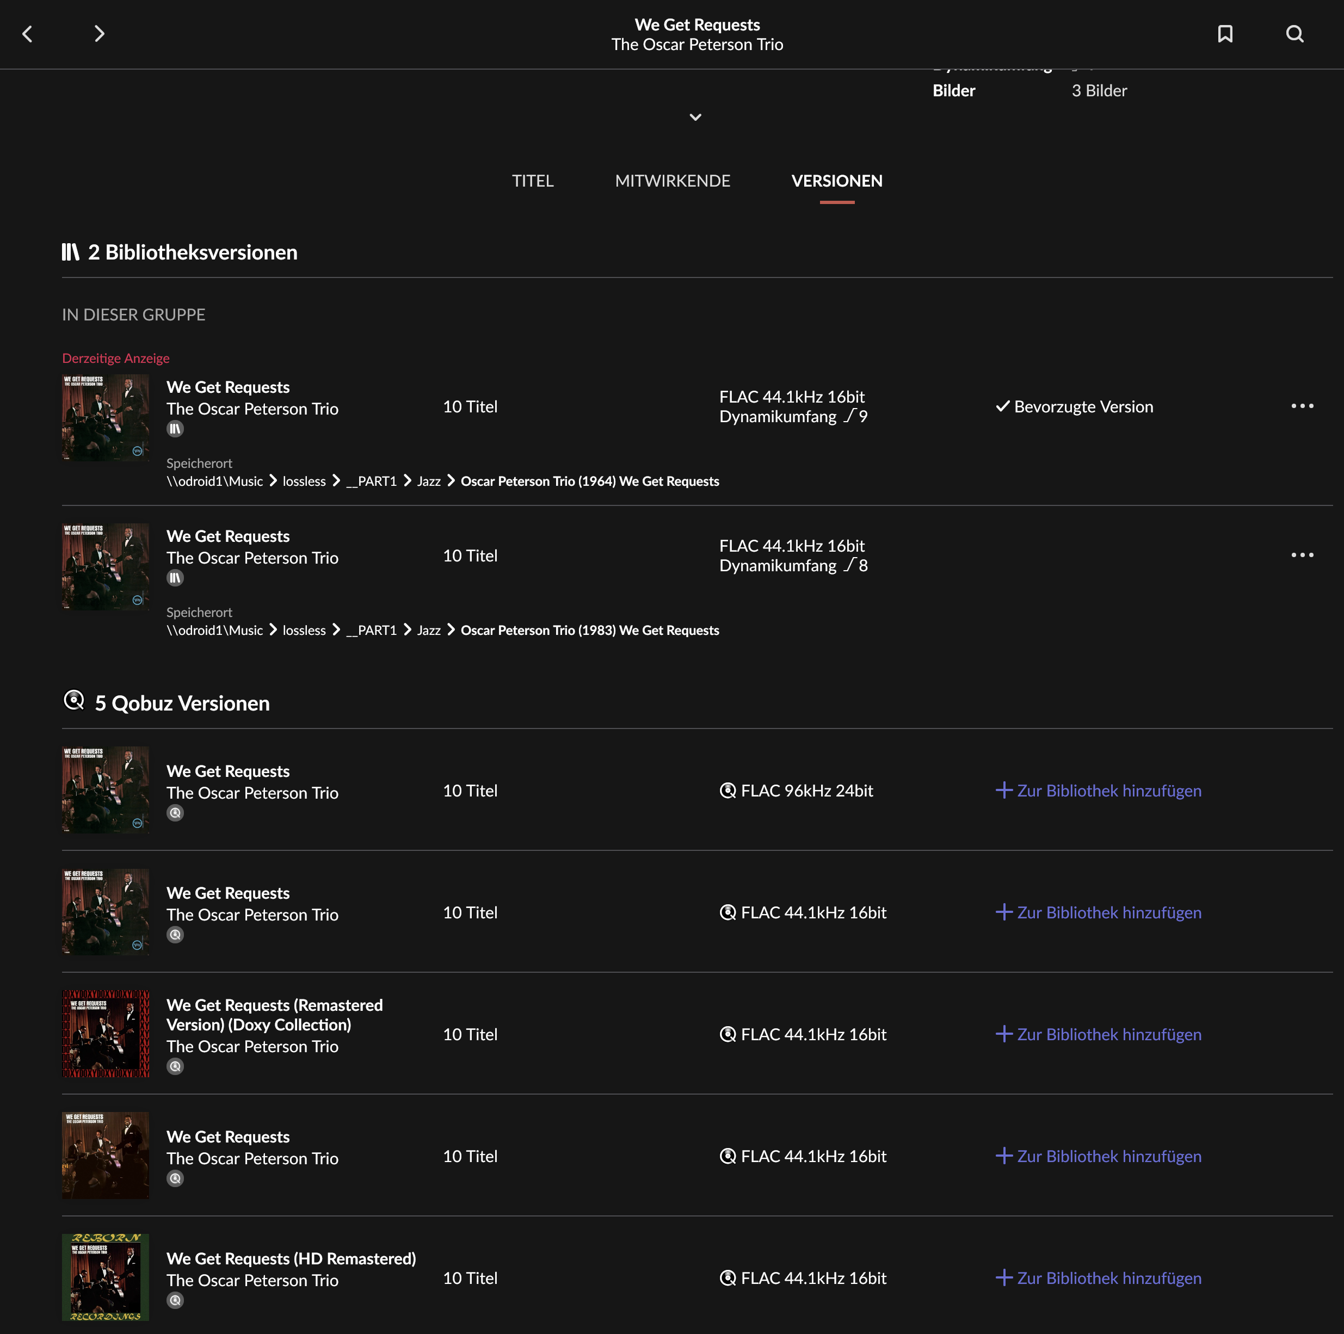Go forward with the right arrow
This screenshot has width=1344, height=1334.
click(x=99, y=33)
